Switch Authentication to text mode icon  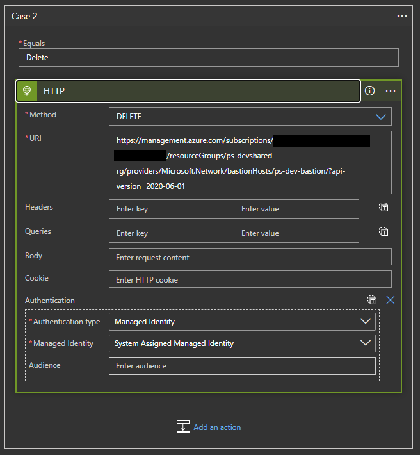372,300
